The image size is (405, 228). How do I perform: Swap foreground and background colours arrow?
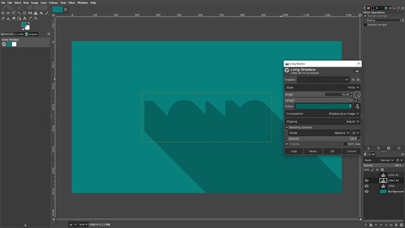coord(28,23)
